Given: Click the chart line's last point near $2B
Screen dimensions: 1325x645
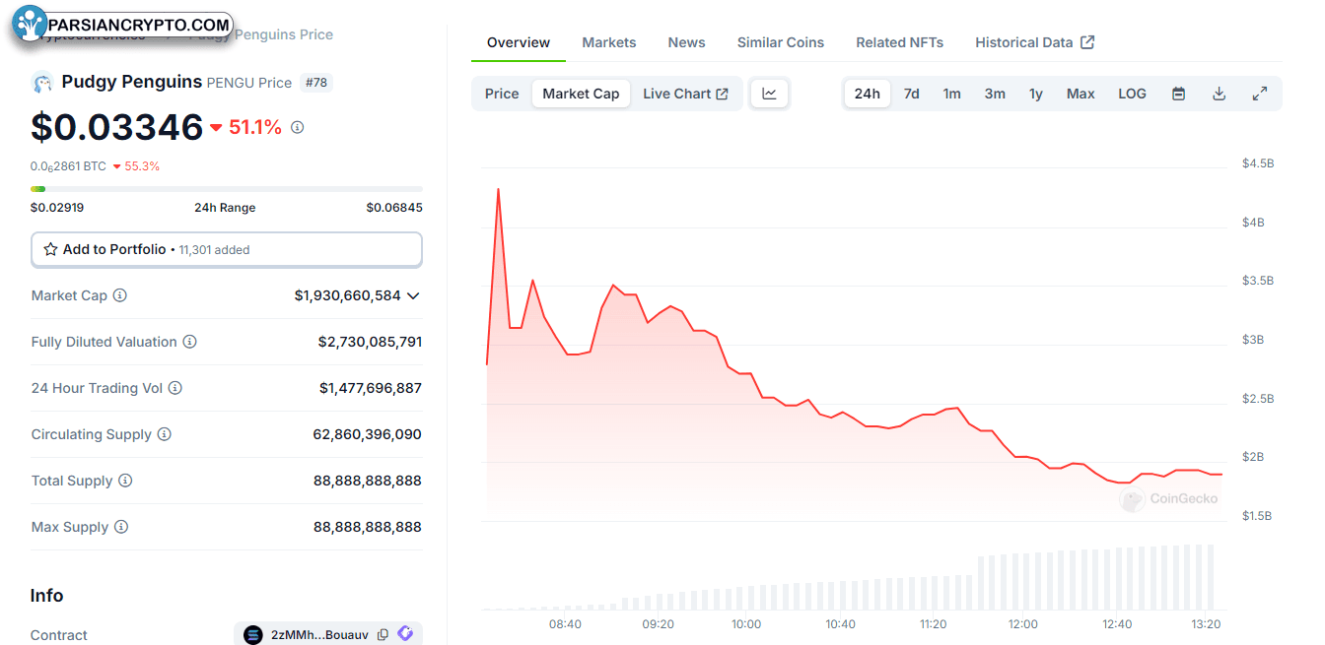Looking at the screenshot, I should 1220,475.
